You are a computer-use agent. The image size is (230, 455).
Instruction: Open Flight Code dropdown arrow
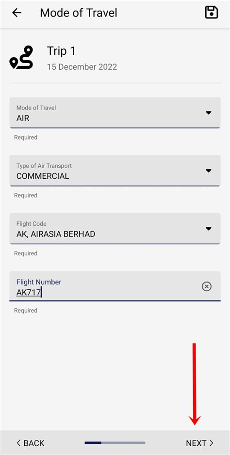pyautogui.click(x=208, y=229)
